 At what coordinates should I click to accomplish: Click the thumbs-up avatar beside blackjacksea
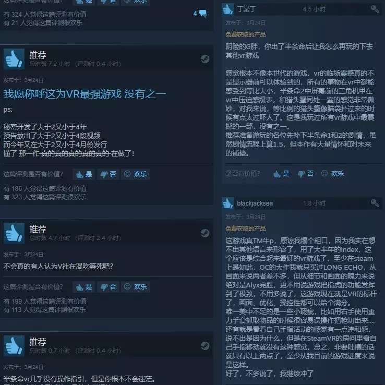click(228, 203)
